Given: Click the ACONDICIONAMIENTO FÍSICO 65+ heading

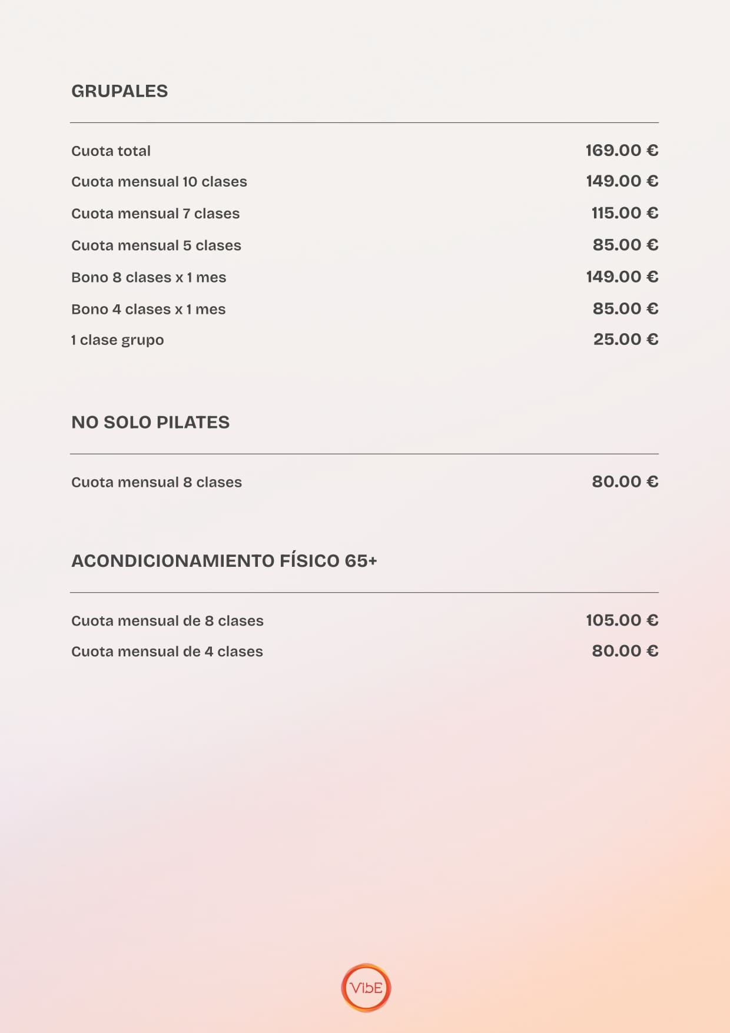Looking at the screenshot, I should (224, 561).
